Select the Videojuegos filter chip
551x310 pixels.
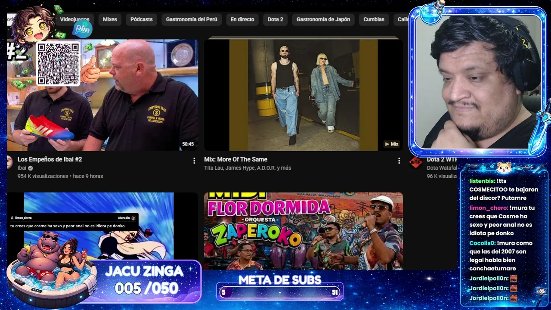(74, 19)
